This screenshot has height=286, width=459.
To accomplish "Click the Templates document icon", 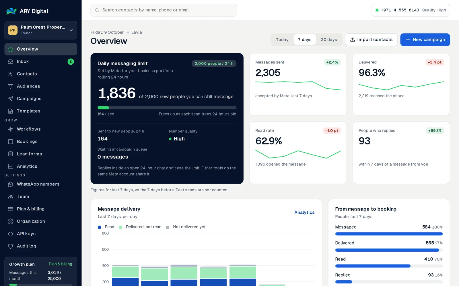I will (11, 111).
